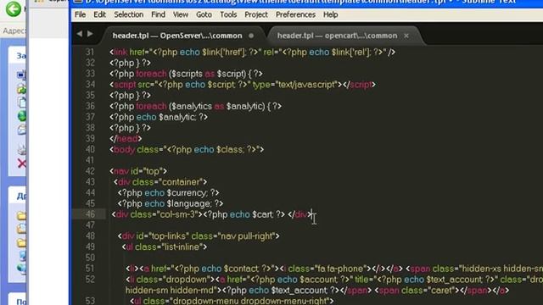The image size is (543, 305).
Task: Click div id="top-links" nav pull-right line
Action: click(x=199, y=236)
